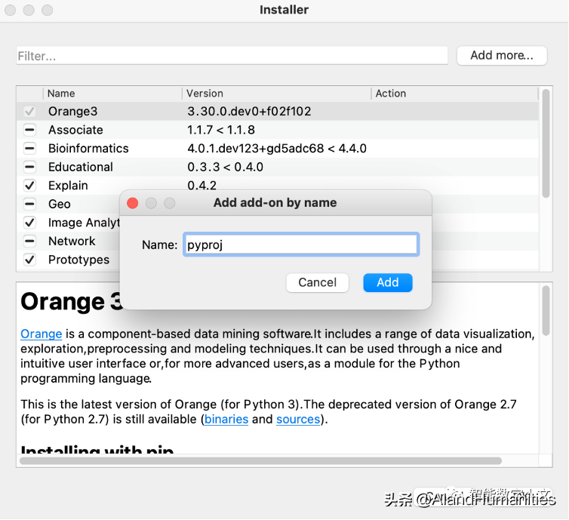The width and height of the screenshot is (569, 520).
Task: Open the sources link
Action: [x=298, y=419]
